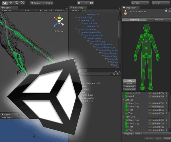
Task: Open the Create dropdown in Hierarchy
Action: pyautogui.click(x=75, y=11)
